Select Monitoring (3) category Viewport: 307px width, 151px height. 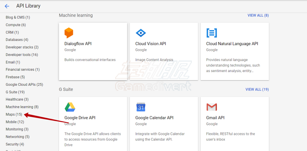pos(17,129)
